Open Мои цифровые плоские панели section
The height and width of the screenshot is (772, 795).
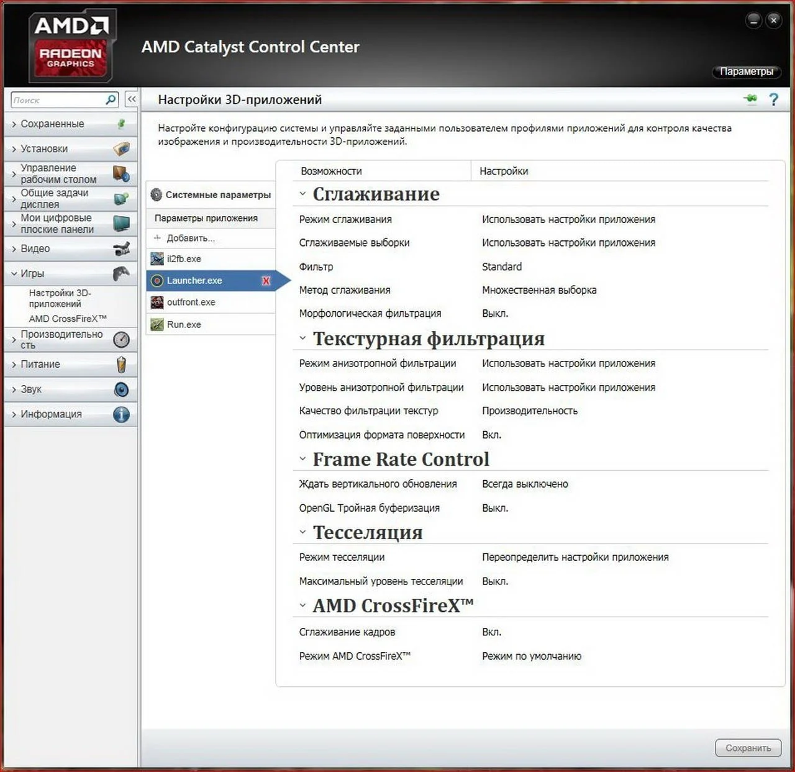pyautogui.click(x=71, y=224)
